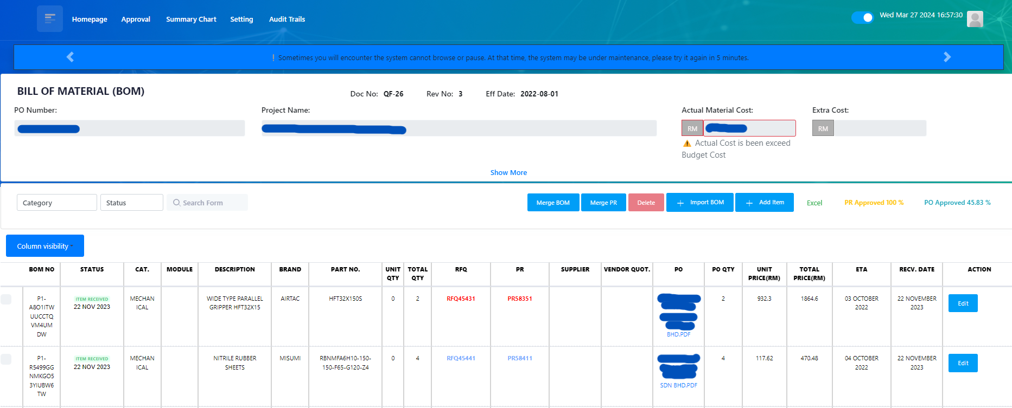
Task: Open the RFQ45431 link
Action: [461, 299]
